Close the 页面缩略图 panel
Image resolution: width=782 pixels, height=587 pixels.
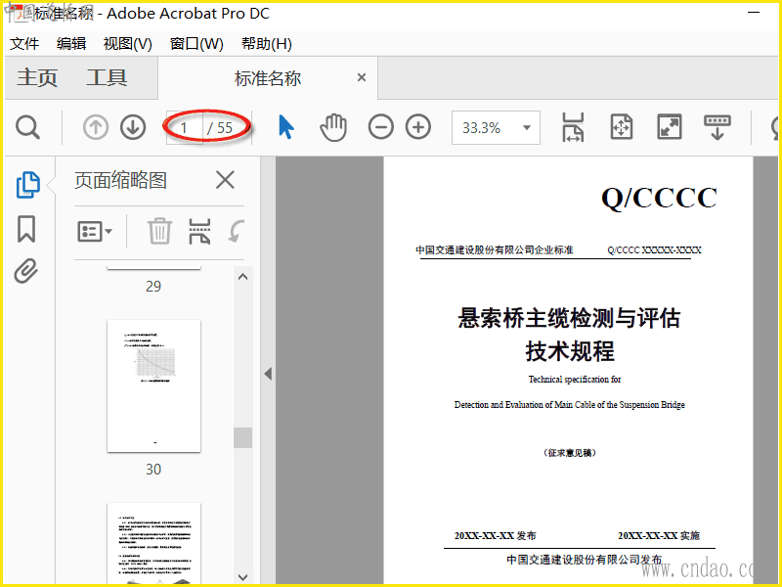225,180
